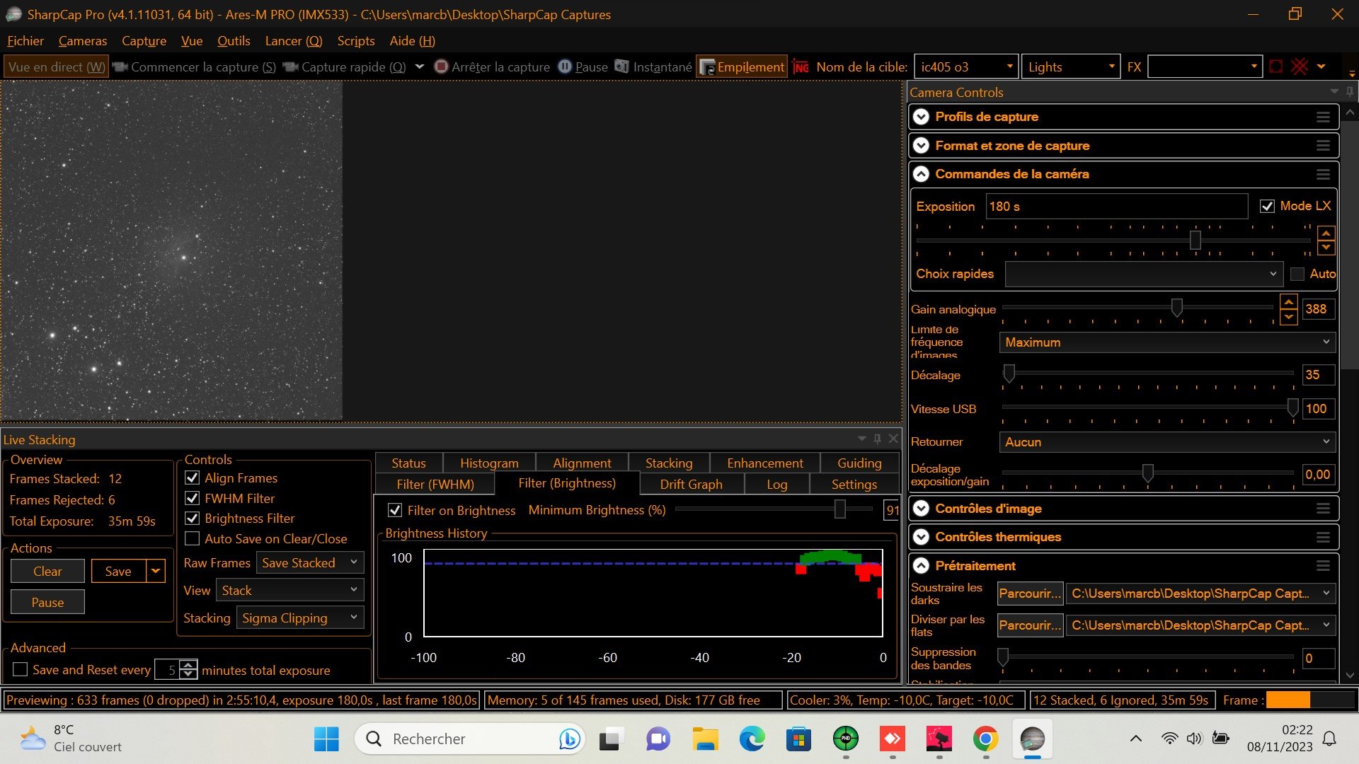
Task: Open the Cameras menu
Action: click(83, 41)
